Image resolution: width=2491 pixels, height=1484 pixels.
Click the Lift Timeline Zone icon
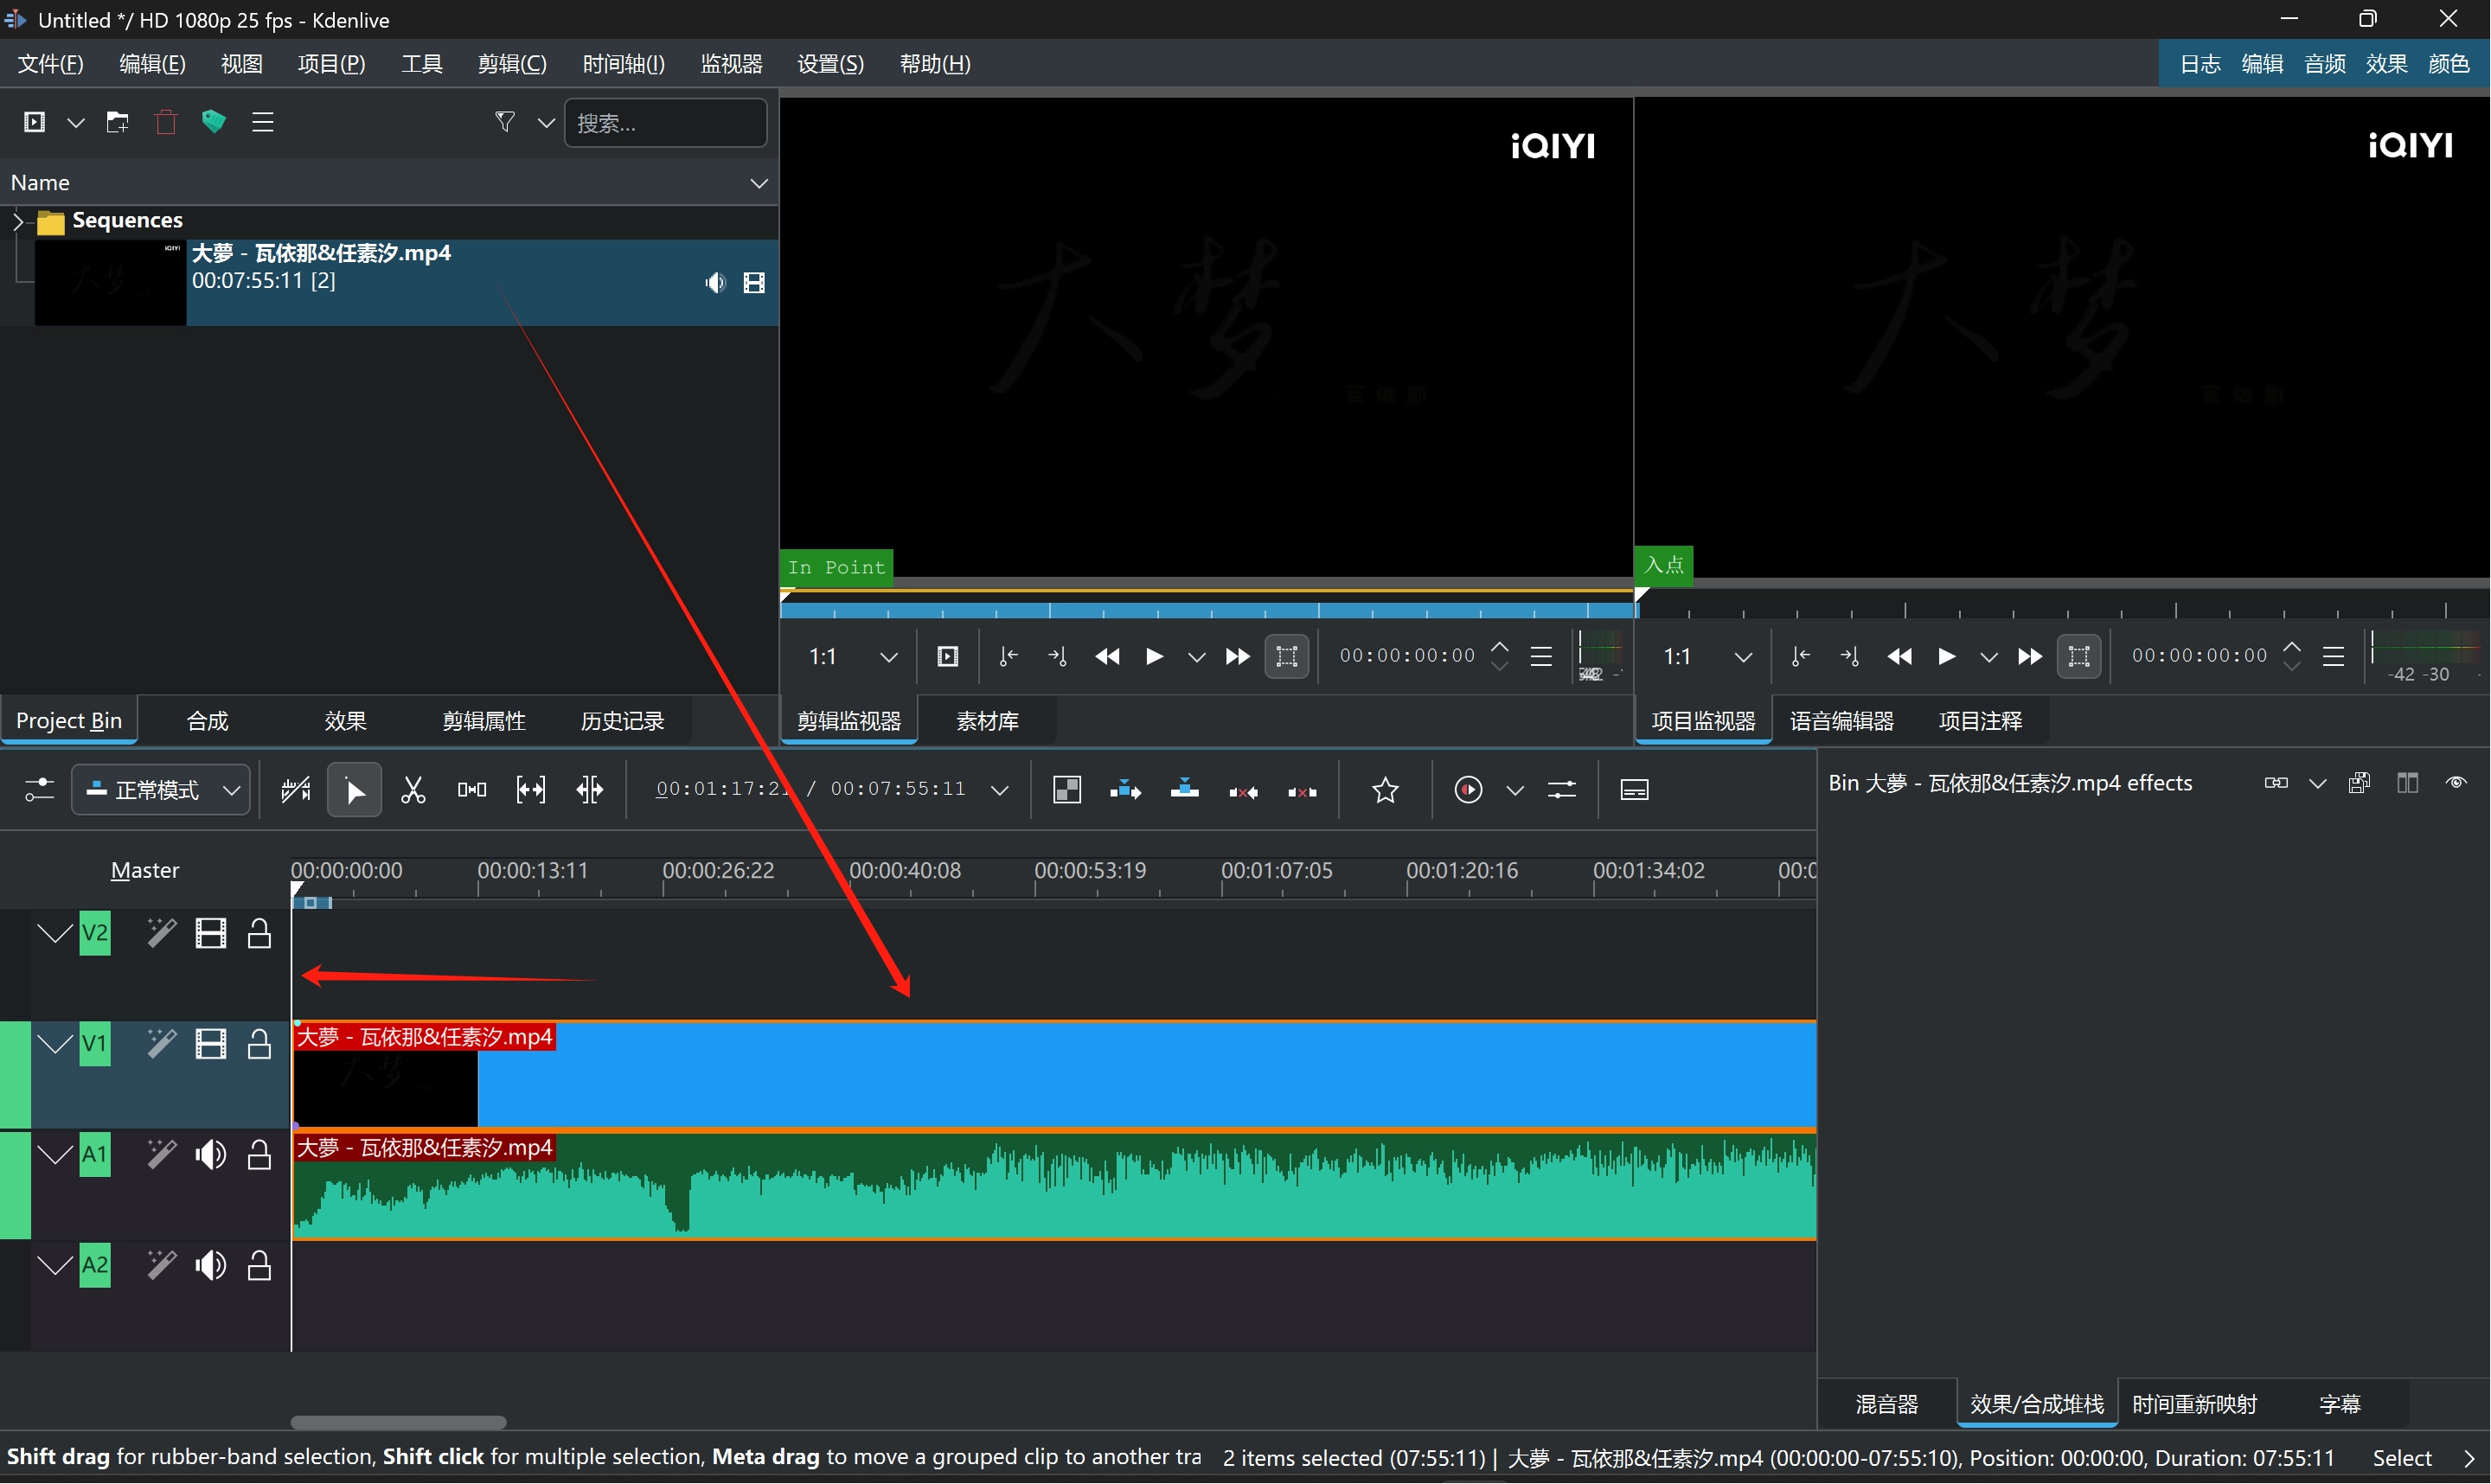(1303, 792)
